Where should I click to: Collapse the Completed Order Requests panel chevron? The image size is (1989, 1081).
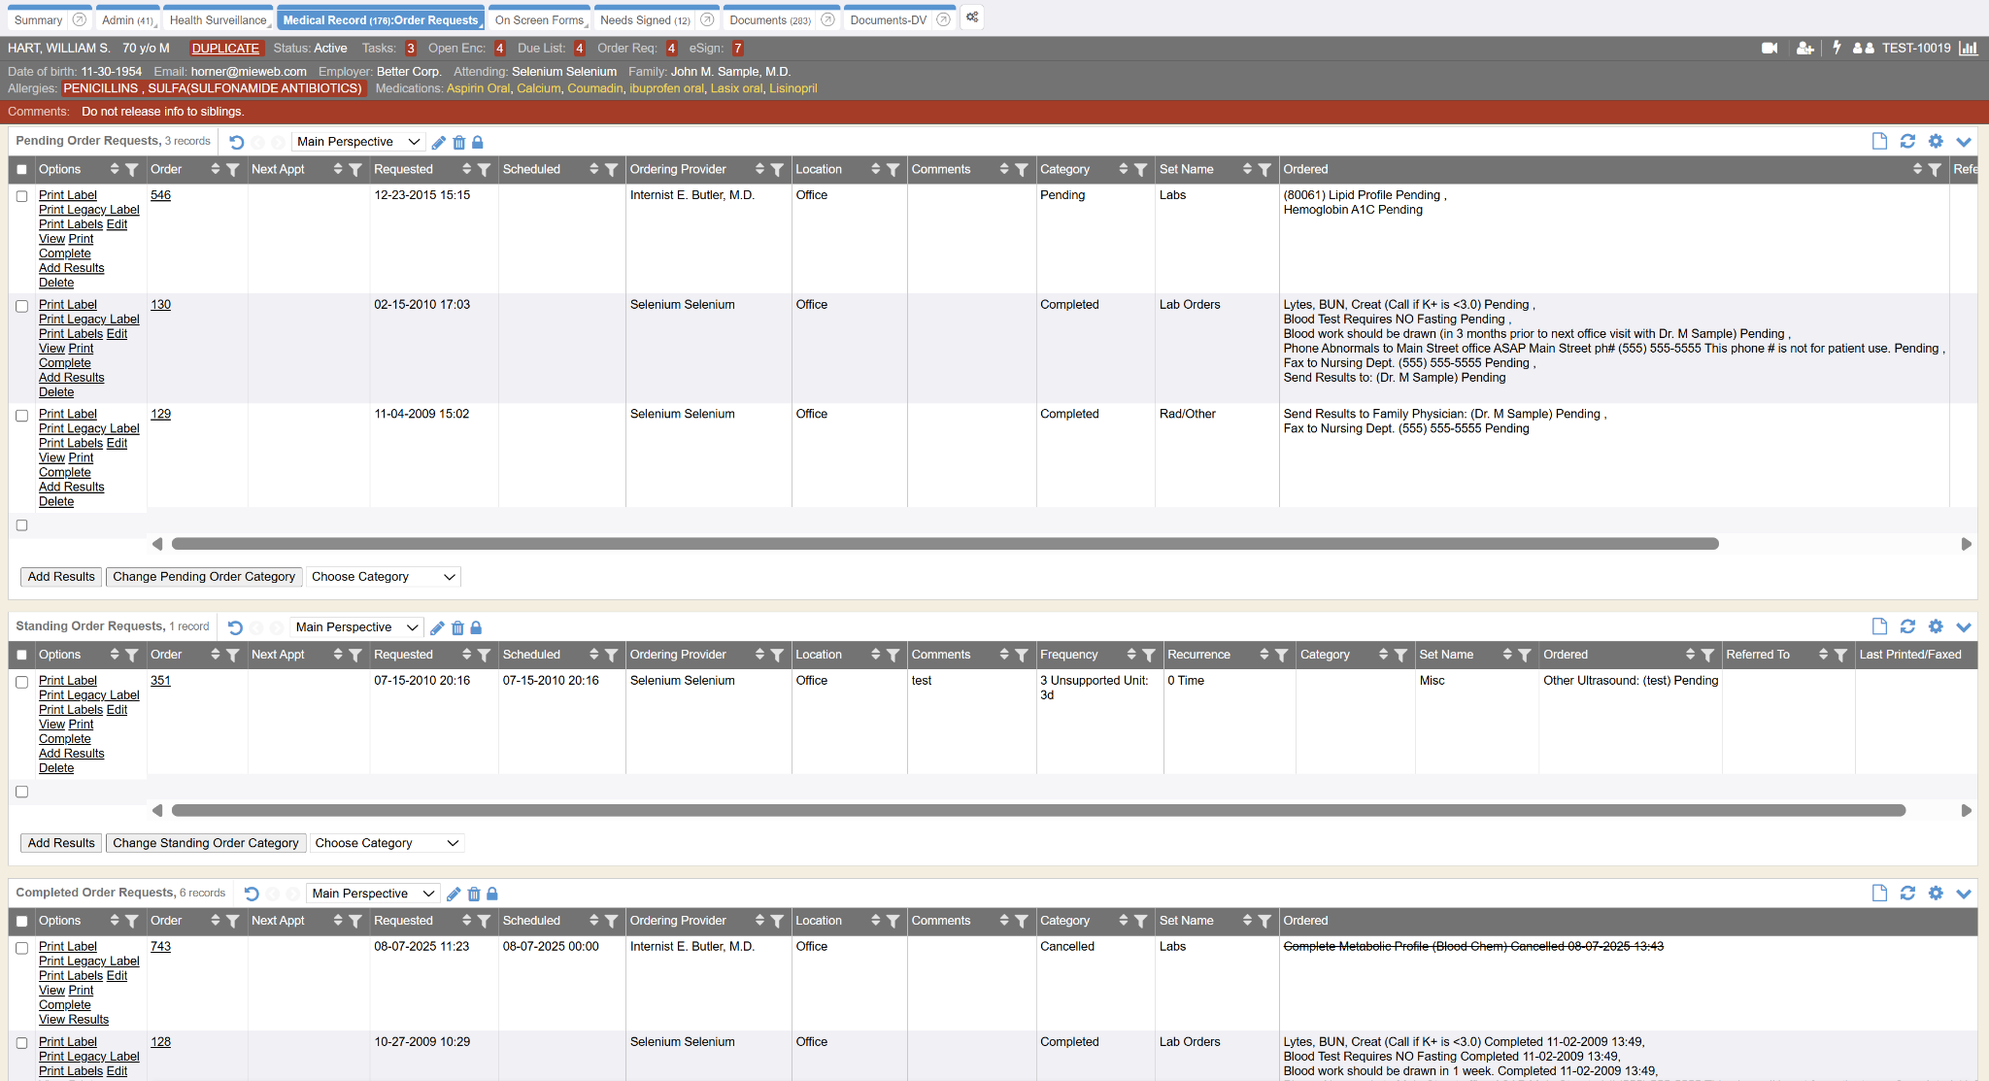coord(1964,894)
